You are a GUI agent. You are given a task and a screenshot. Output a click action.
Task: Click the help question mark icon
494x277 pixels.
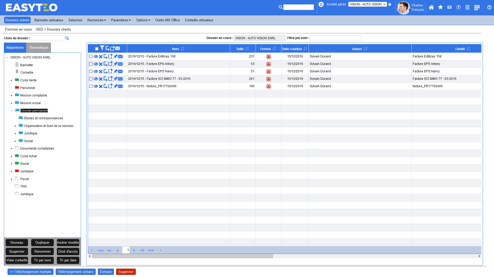pyautogui.click(x=458, y=7)
